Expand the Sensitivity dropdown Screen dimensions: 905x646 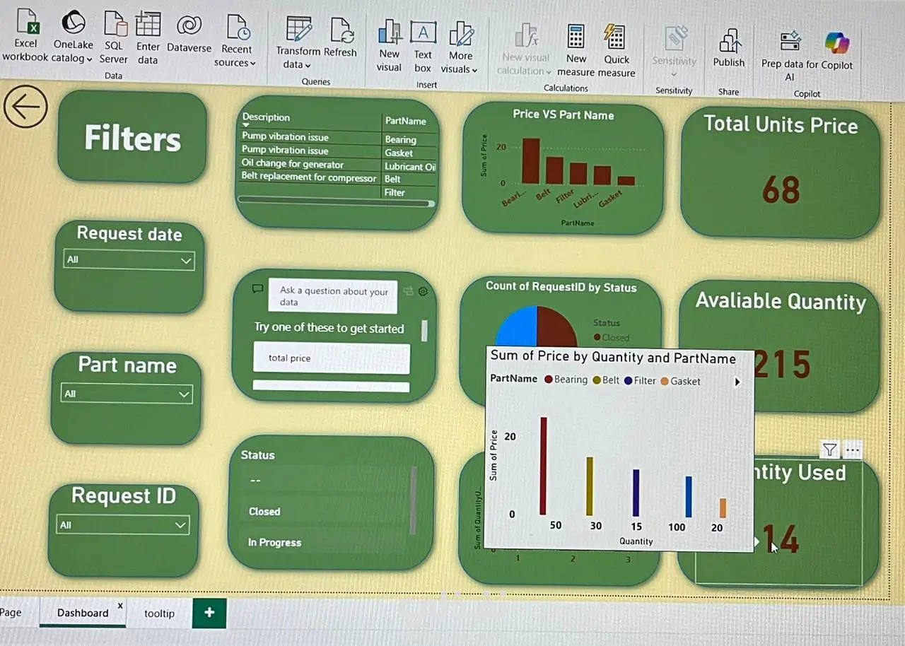[674, 74]
